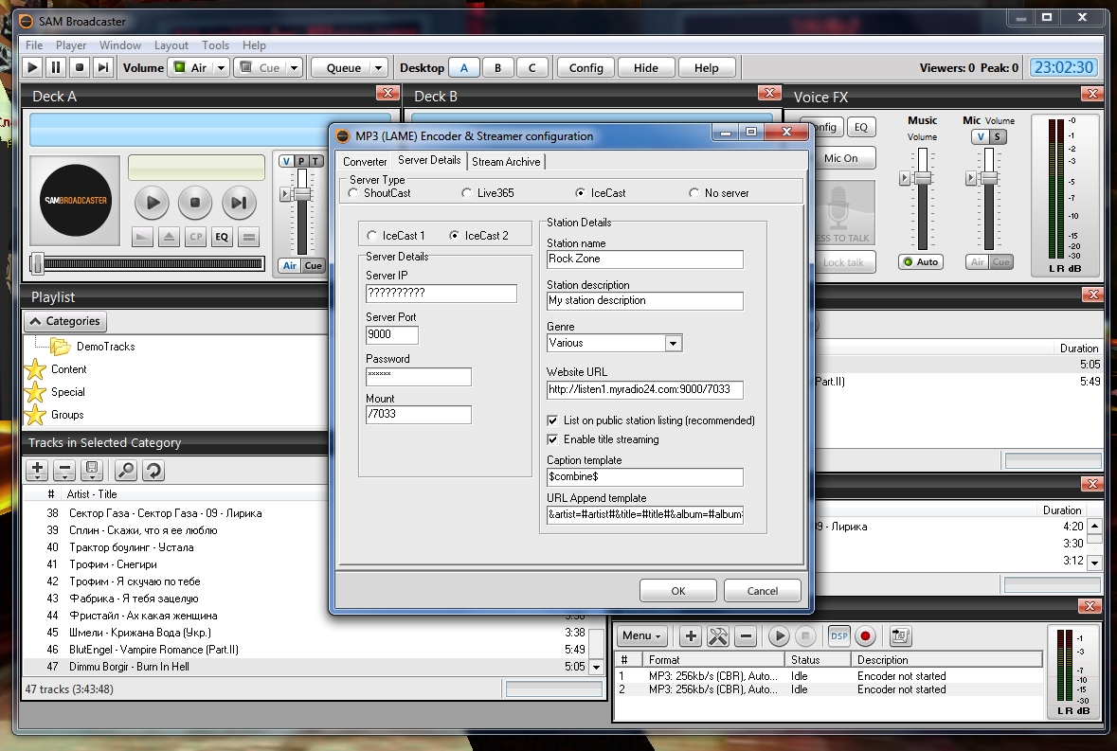Screen dimensions: 1117x751
Task: Skip to next track on Deck A
Action: pos(239,203)
